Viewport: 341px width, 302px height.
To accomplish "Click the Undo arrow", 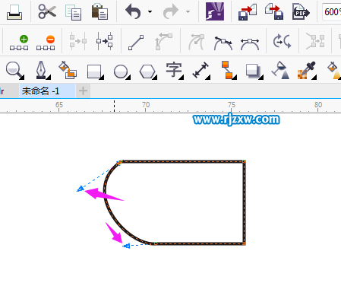I will tap(133, 11).
